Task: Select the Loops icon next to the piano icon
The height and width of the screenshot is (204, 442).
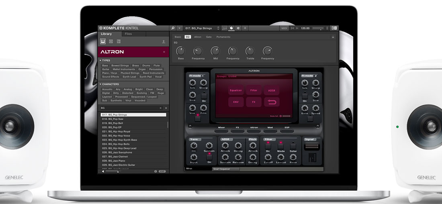Action: click(x=111, y=41)
